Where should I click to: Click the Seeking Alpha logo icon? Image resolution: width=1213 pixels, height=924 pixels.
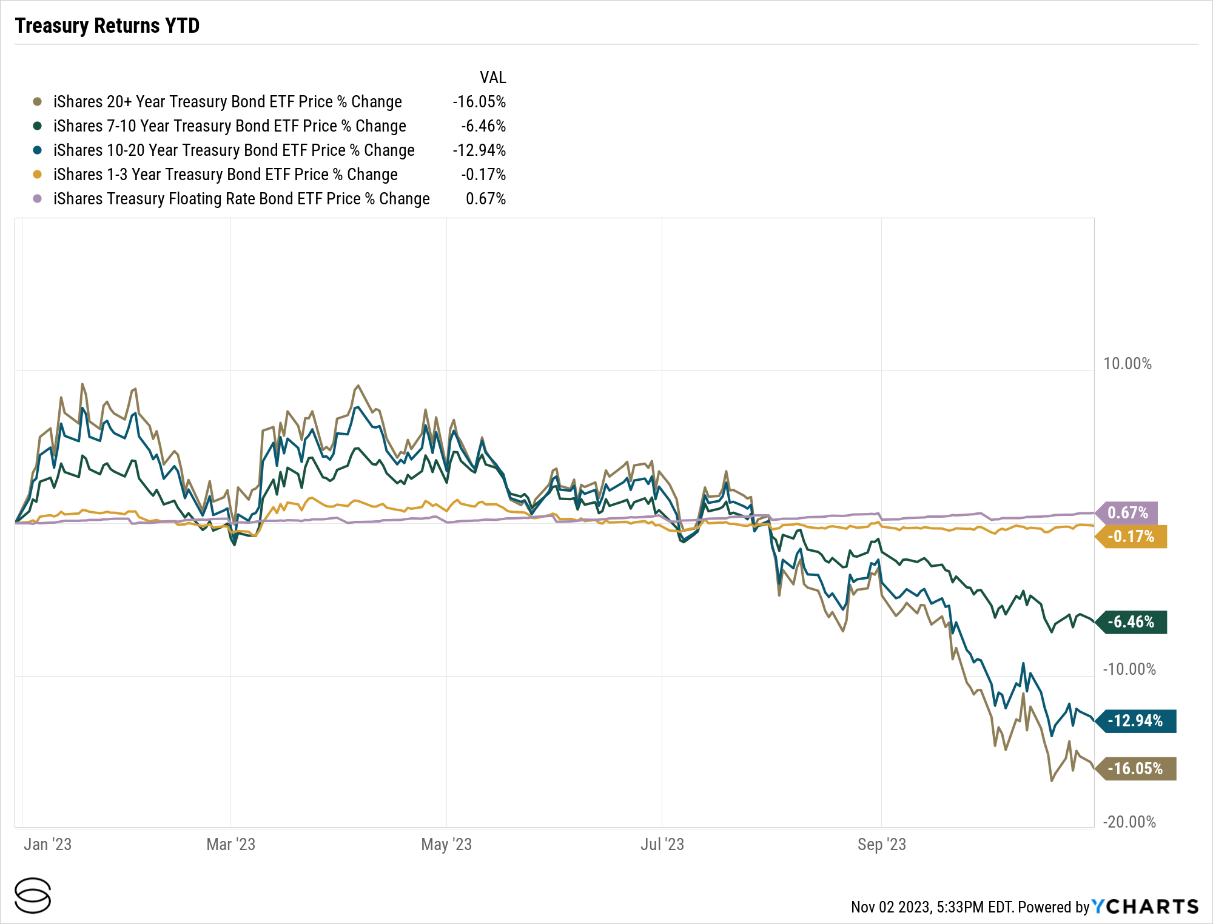point(33,895)
